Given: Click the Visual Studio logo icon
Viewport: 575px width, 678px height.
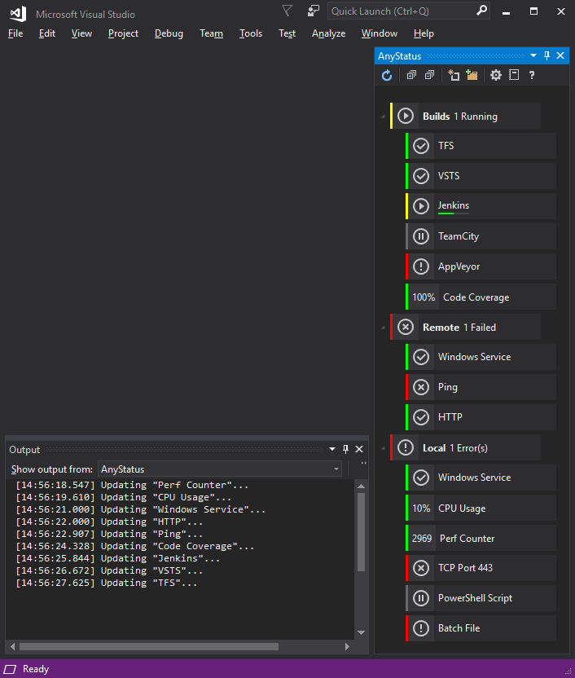Looking at the screenshot, I should click(18, 15).
